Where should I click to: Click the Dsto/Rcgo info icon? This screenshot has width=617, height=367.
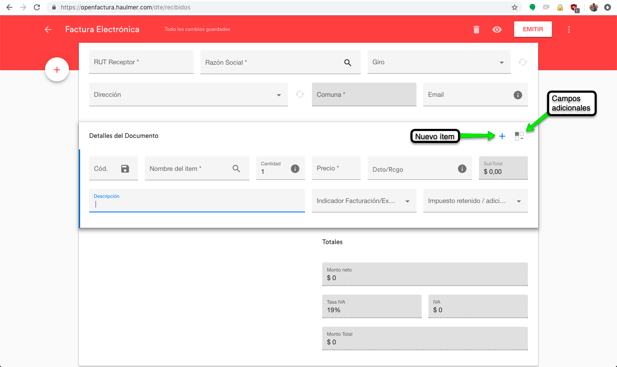[462, 169]
